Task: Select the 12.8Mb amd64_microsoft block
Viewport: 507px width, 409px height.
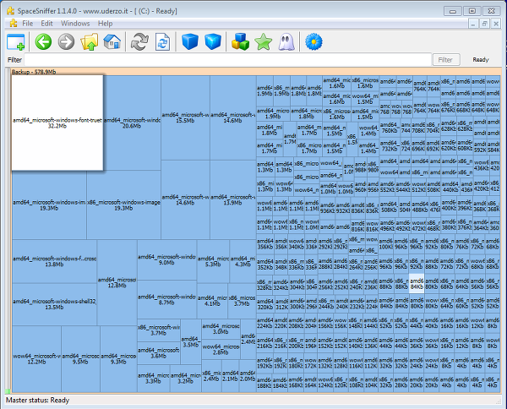Action: 117,282
